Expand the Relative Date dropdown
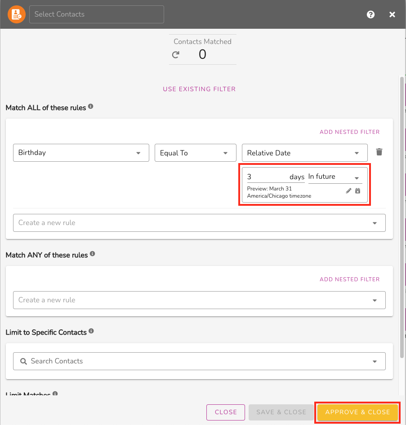 (x=304, y=153)
